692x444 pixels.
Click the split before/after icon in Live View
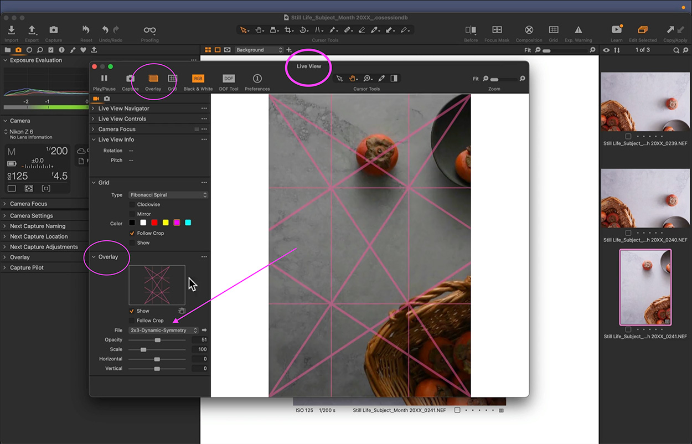(x=394, y=79)
